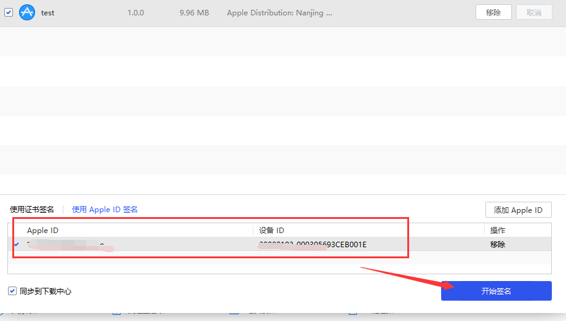Click the Apple ID column header
This screenshot has width=566, height=321.
42,231
